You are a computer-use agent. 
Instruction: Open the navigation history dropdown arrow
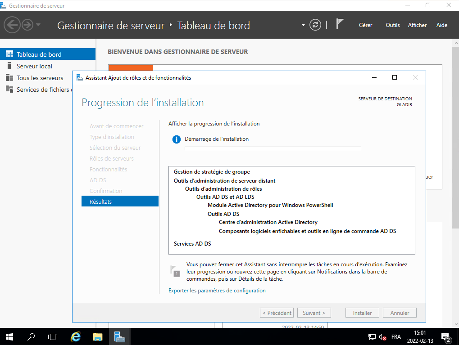coord(38,25)
